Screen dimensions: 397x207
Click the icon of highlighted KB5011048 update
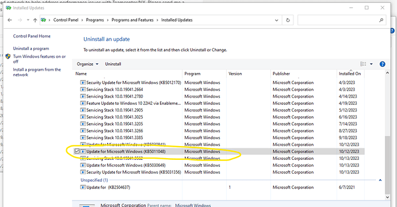click(x=83, y=151)
